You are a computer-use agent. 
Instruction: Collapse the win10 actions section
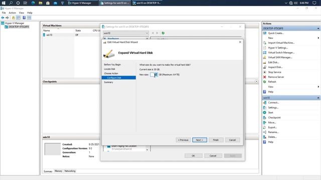click(x=318, y=98)
